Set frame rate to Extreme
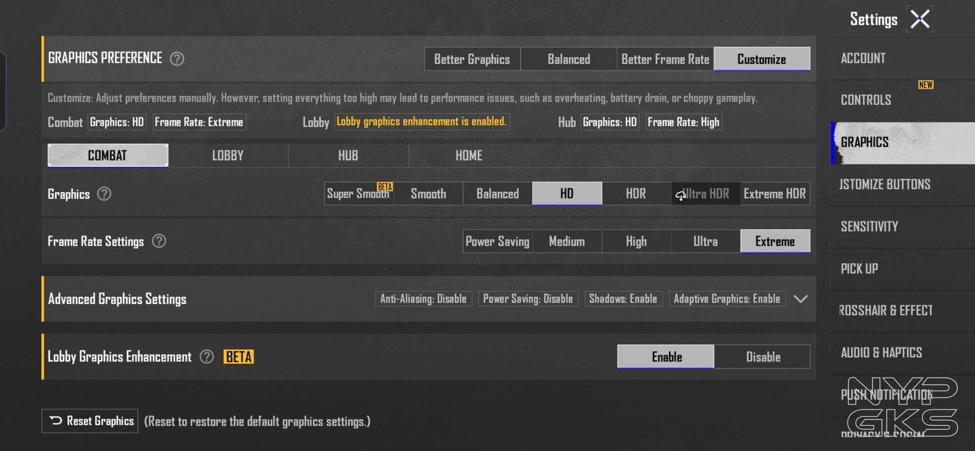This screenshot has height=451, width=975. pos(775,241)
